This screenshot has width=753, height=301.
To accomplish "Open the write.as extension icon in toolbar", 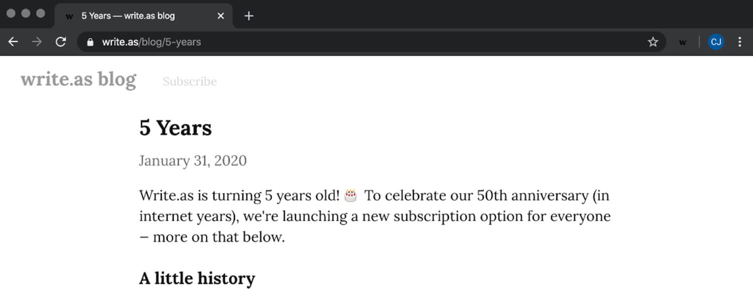I will point(683,43).
